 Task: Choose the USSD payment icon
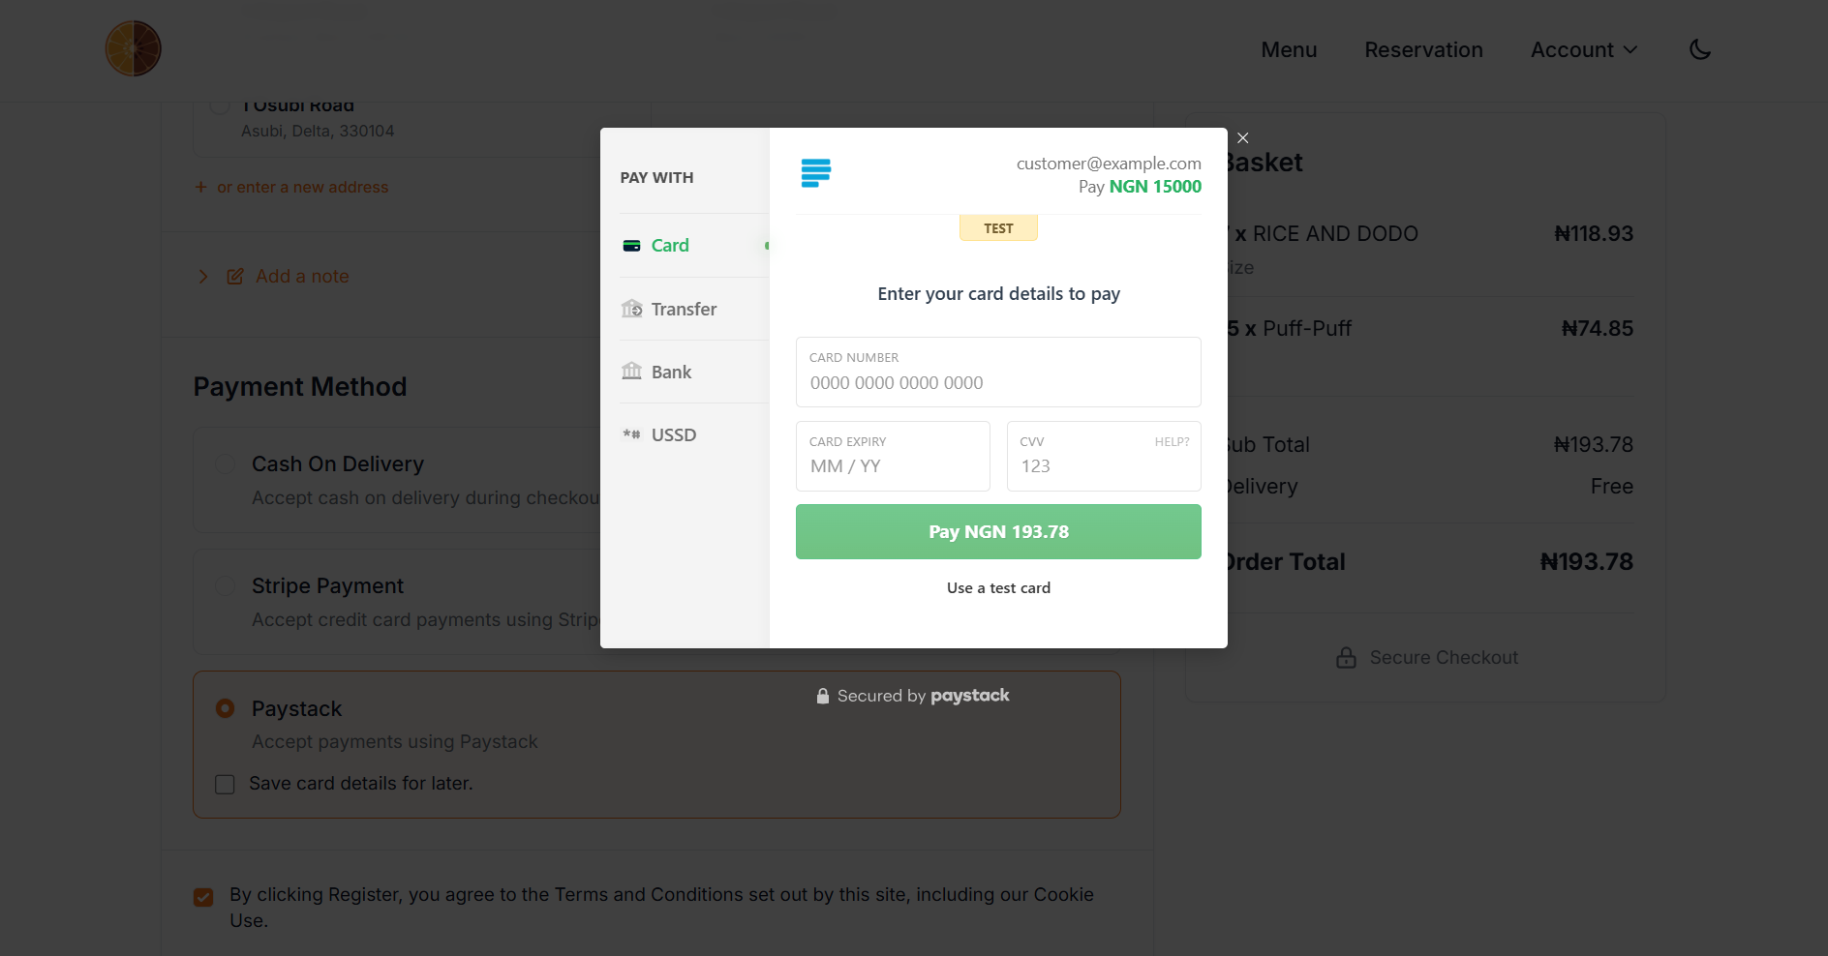(x=630, y=434)
